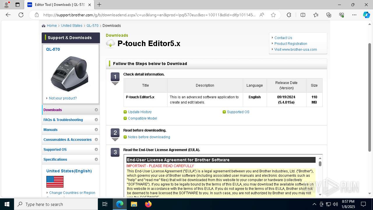Click the network tray icon

(328, 204)
